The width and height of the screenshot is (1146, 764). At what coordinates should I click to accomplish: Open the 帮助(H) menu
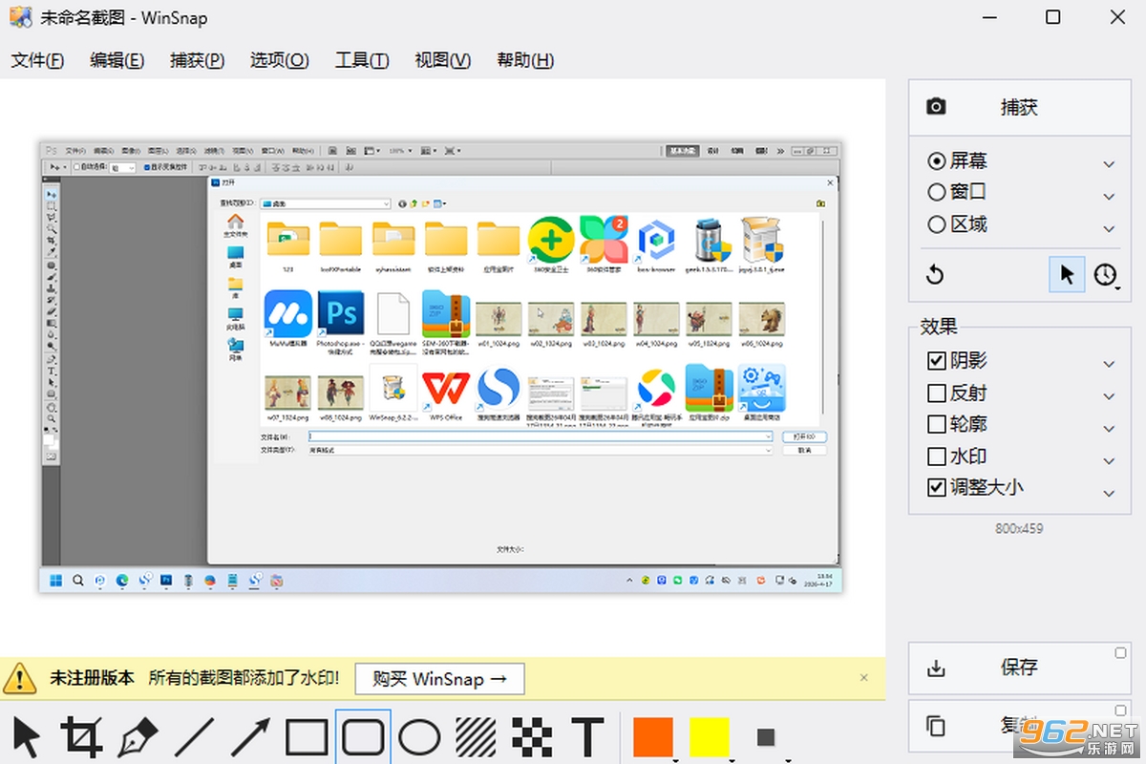coord(525,60)
